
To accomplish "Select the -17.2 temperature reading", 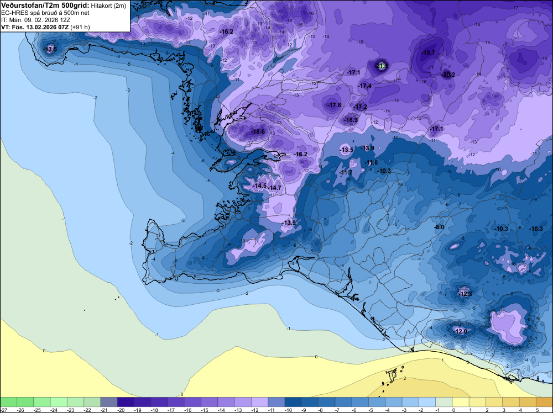I will point(361,107).
